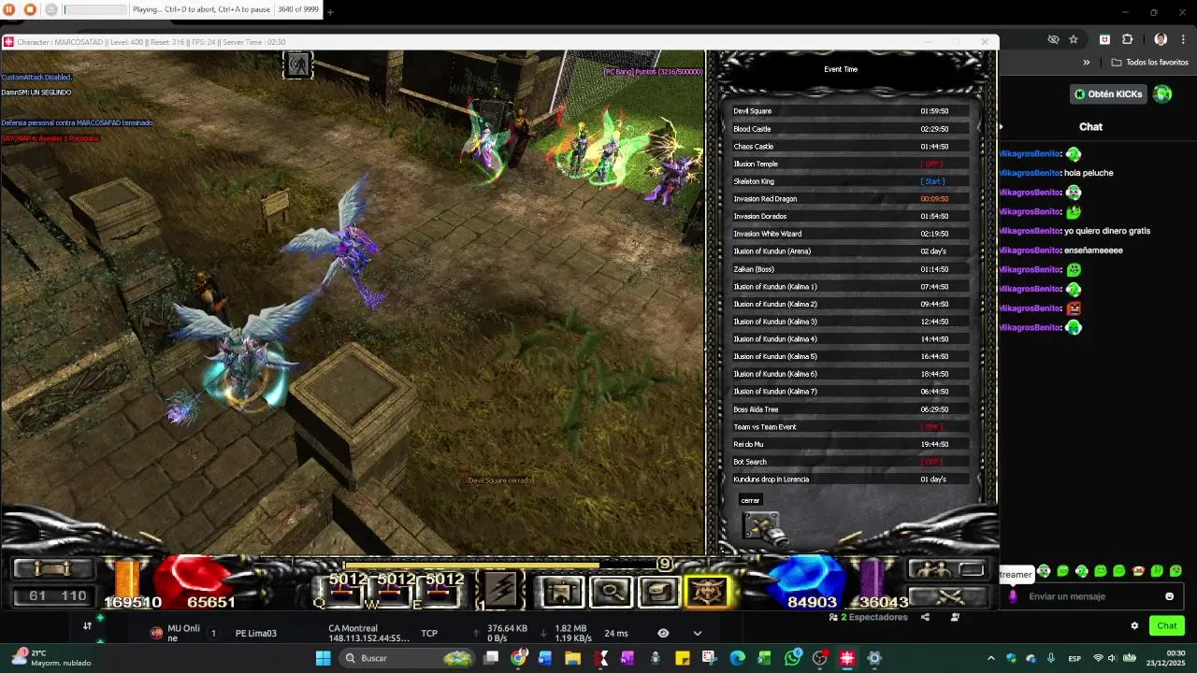The height and width of the screenshot is (673, 1197).
Task: Click the Q potion slot in hotbar
Action: coord(343,591)
